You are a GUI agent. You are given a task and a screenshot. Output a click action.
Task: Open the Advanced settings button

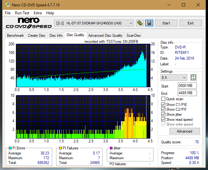coord(185,131)
